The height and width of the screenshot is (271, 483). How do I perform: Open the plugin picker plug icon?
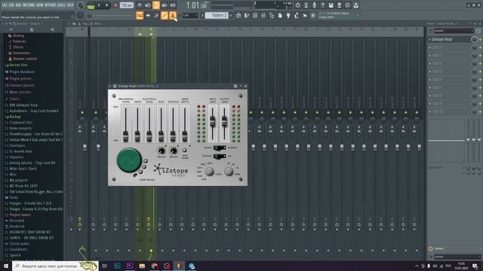coord(288,15)
